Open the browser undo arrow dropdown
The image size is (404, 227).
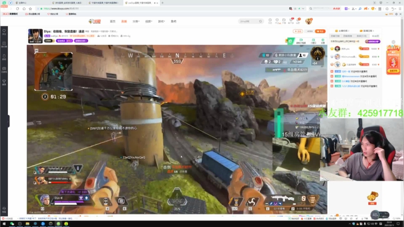click(394, 8)
